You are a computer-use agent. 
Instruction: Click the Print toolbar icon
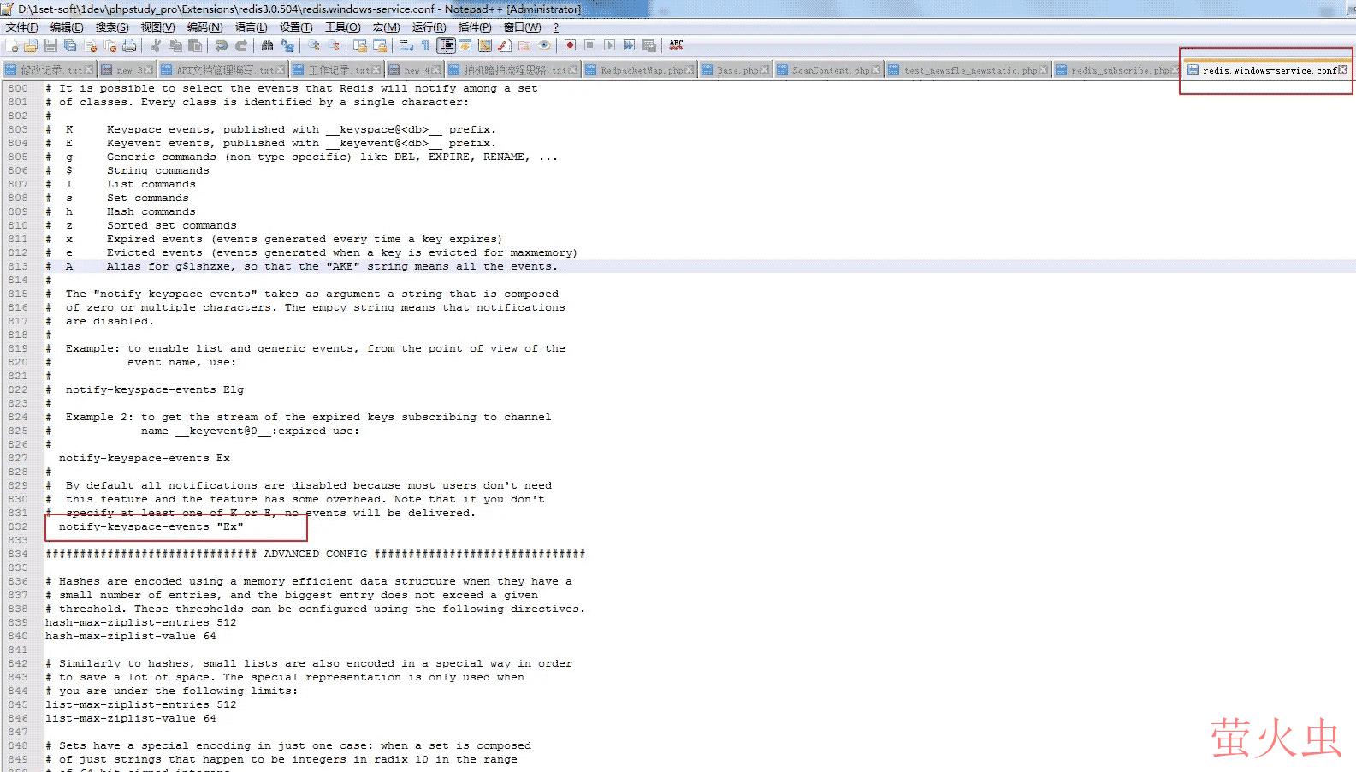click(x=129, y=45)
